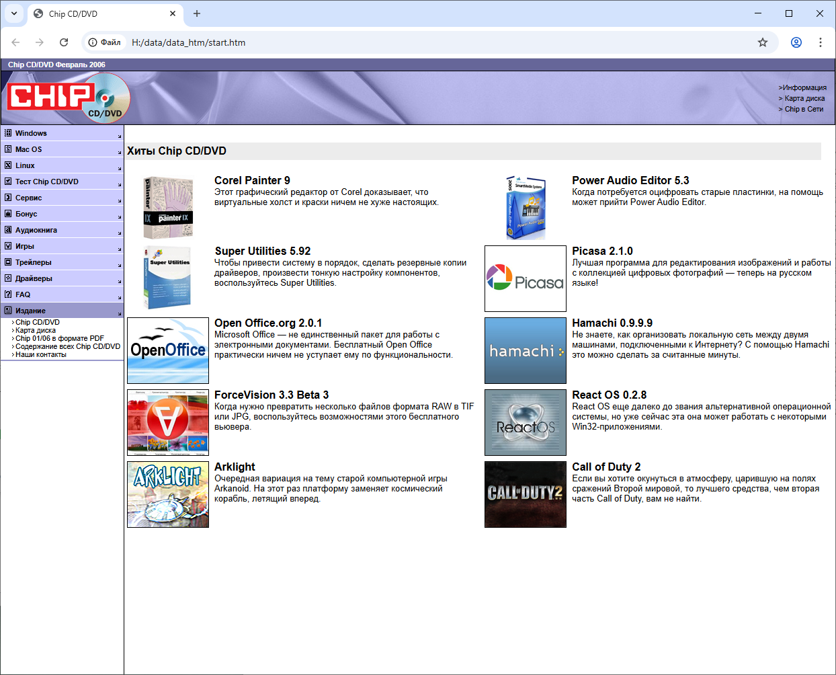Open the React OS 0.2.8 title link
Image resolution: width=836 pixels, height=675 pixels.
tap(609, 395)
